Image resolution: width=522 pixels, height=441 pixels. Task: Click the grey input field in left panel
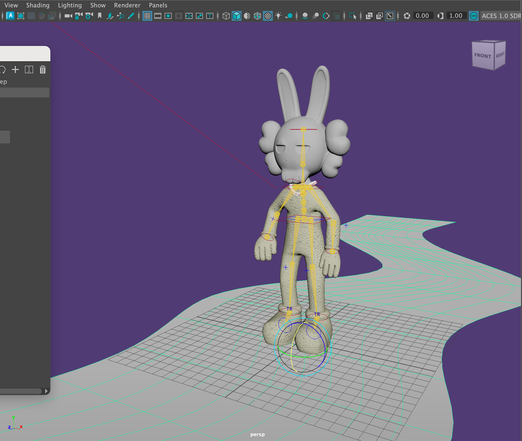[25, 92]
